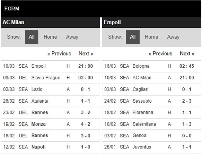202x154 pixels.
Task: Open the AC Milan vs Lazio result
Action: (50, 89)
